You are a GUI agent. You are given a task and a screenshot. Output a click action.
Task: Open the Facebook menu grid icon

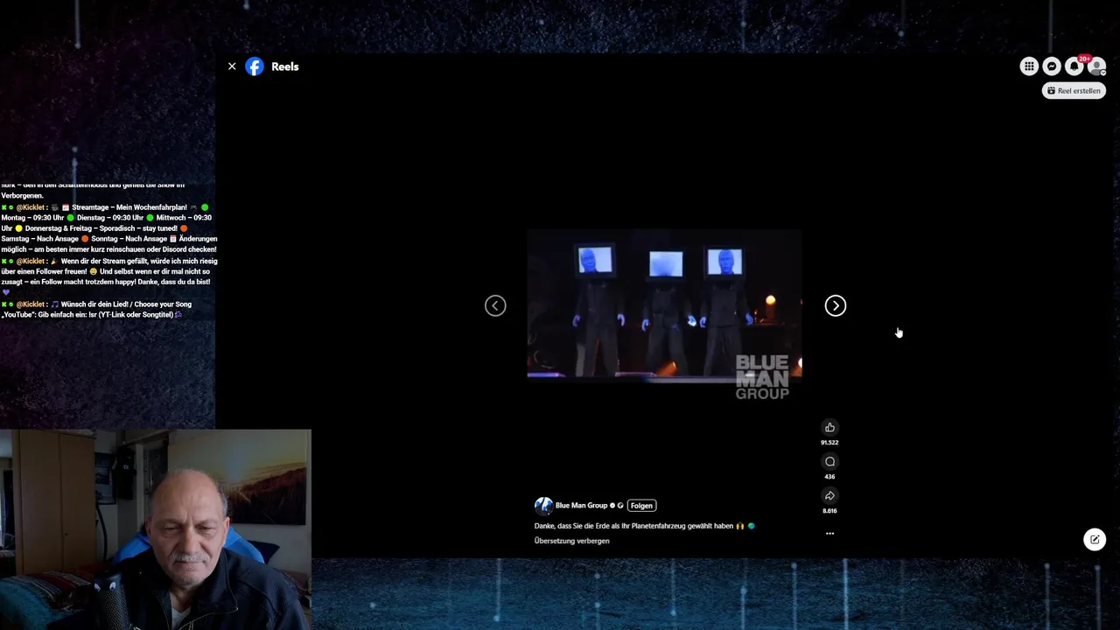coord(1029,66)
